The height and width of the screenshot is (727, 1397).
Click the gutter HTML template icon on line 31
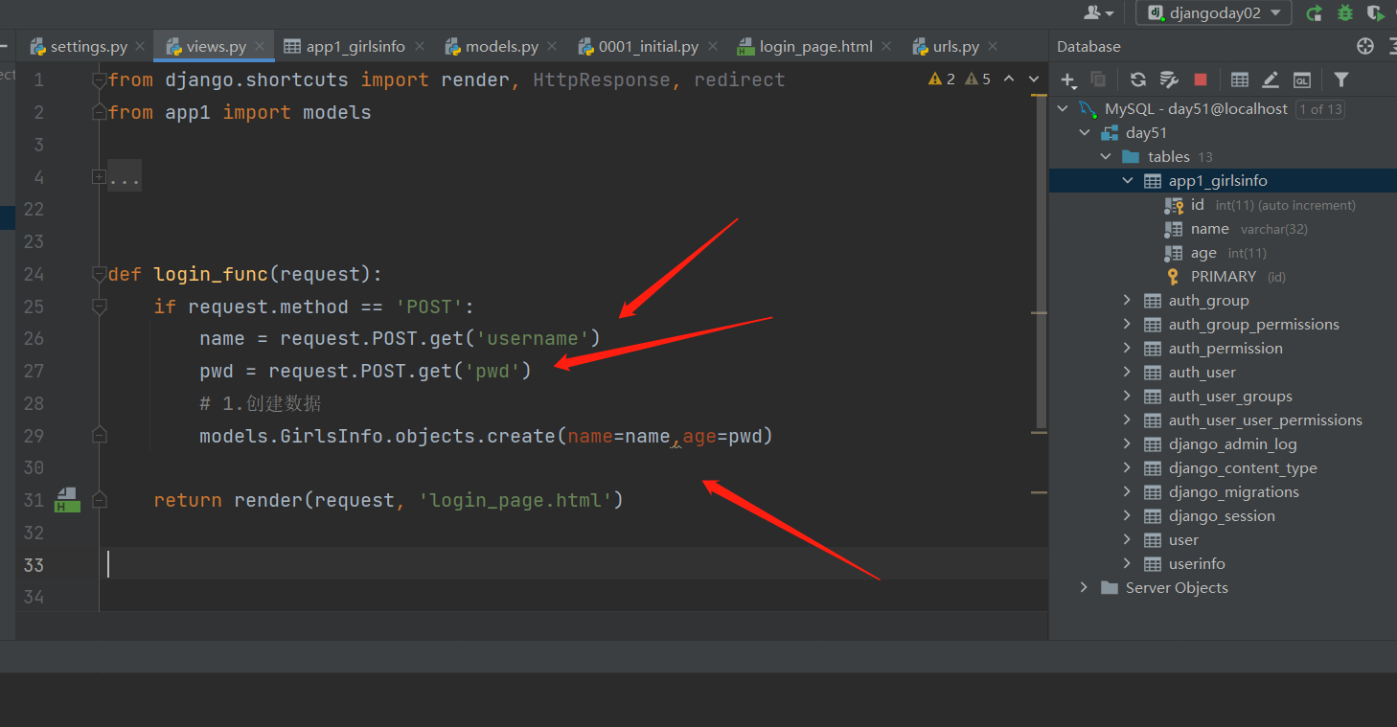(67, 500)
